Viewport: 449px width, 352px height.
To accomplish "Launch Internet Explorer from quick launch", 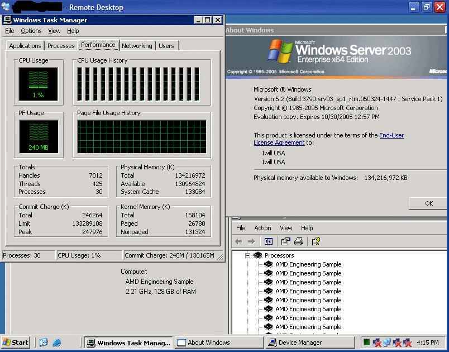I will tap(57, 343).
